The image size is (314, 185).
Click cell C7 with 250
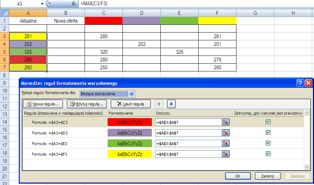104,68
